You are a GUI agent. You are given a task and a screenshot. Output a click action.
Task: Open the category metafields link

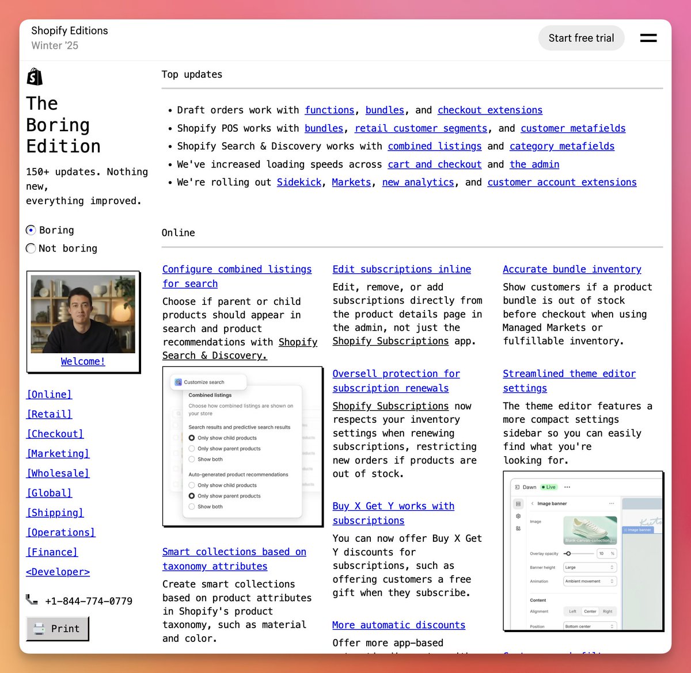pos(562,146)
